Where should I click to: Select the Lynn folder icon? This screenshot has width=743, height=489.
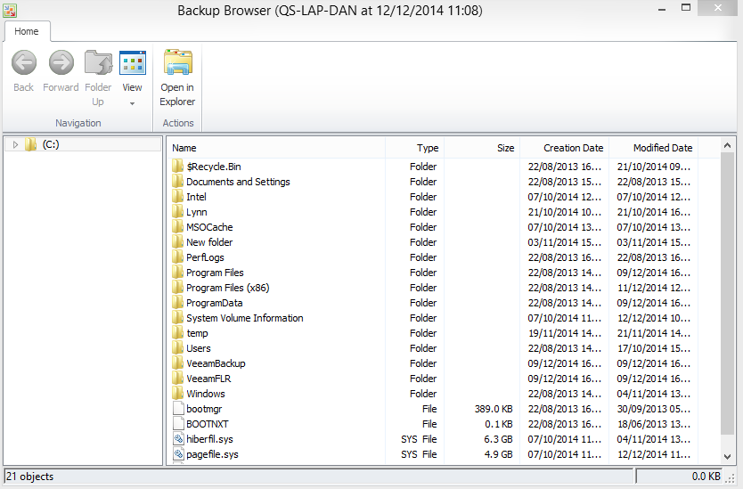pyautogui.click(x=177, y=212)
